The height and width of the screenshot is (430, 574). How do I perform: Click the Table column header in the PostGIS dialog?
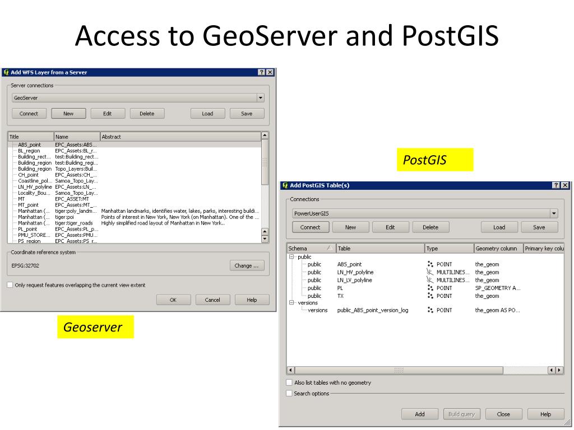(380, 248)
